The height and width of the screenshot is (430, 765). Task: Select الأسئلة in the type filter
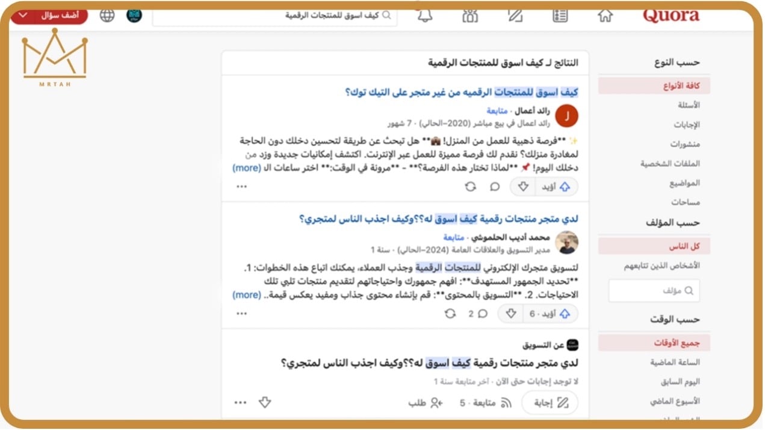[689, 105]
